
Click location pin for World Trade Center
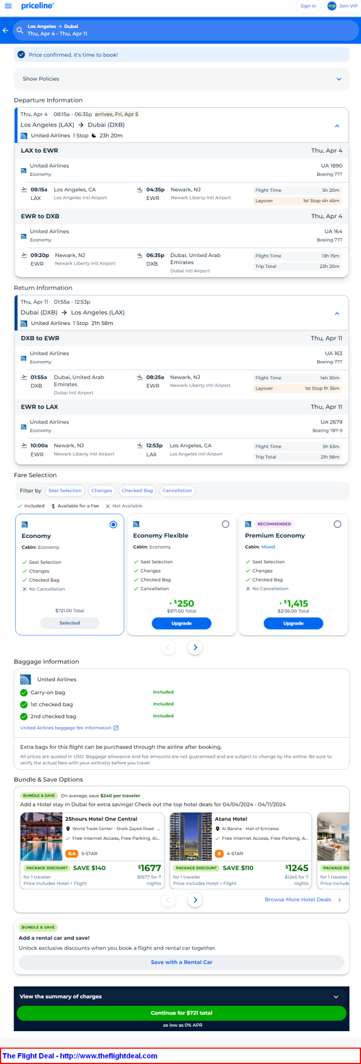point(68,829)
